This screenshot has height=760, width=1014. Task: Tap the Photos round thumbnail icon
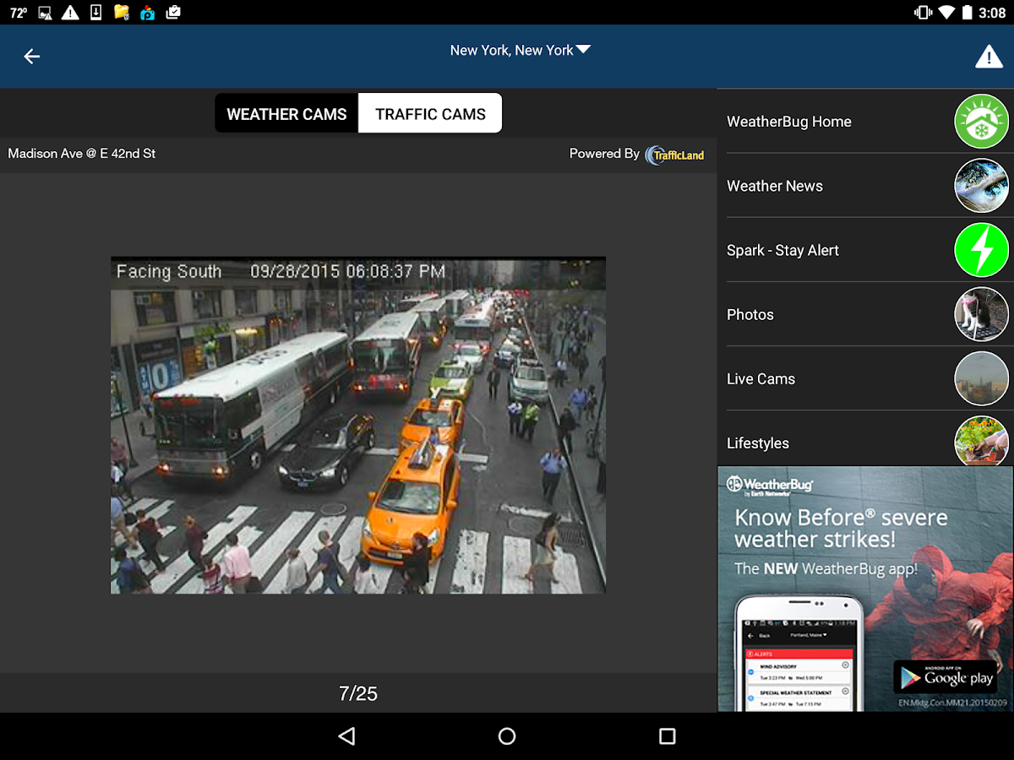(982, 314)
